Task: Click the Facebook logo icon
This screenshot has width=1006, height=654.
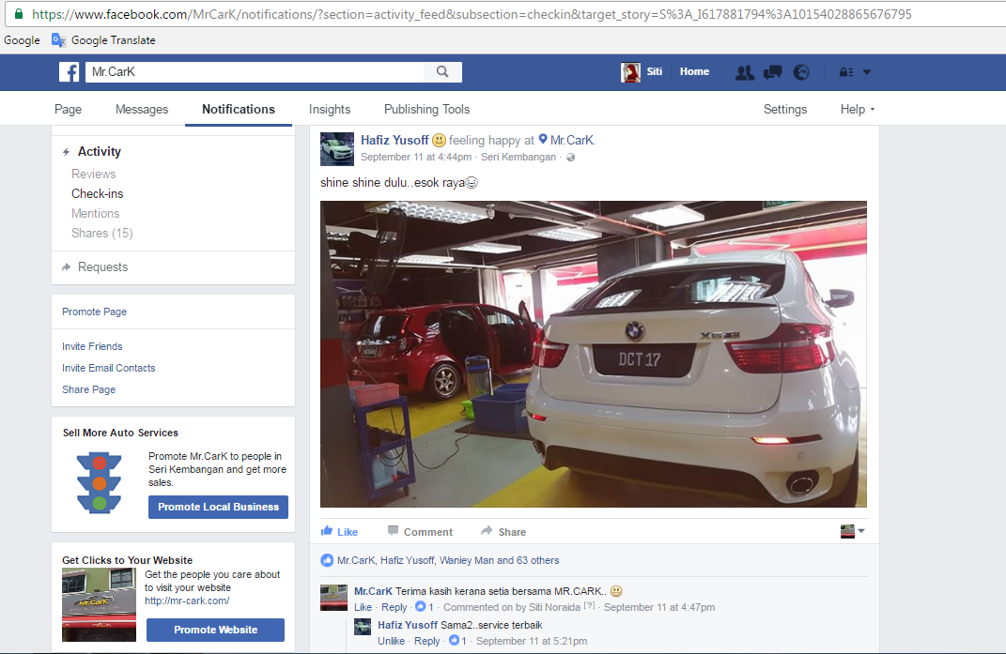Action: click(x=70, y=72)
